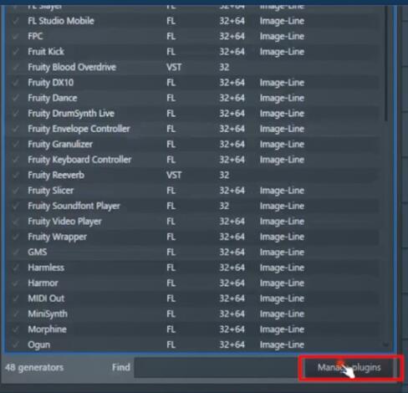Toggle the checkmark beside Fruity Reeverb

click(x=16, y=176)
